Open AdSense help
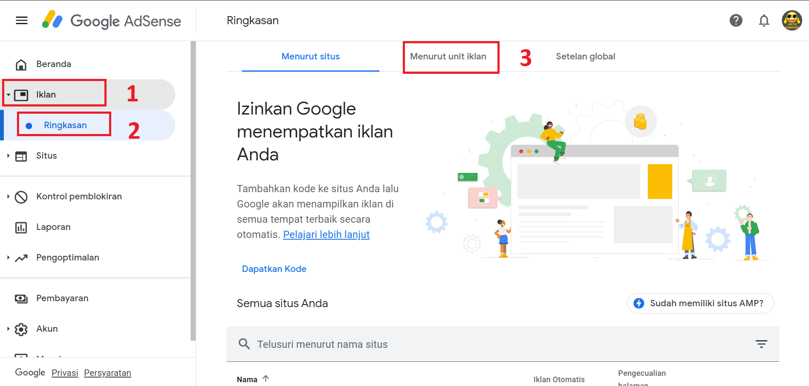This screenshot has height=386, width=809. click(x=736, y=20)
